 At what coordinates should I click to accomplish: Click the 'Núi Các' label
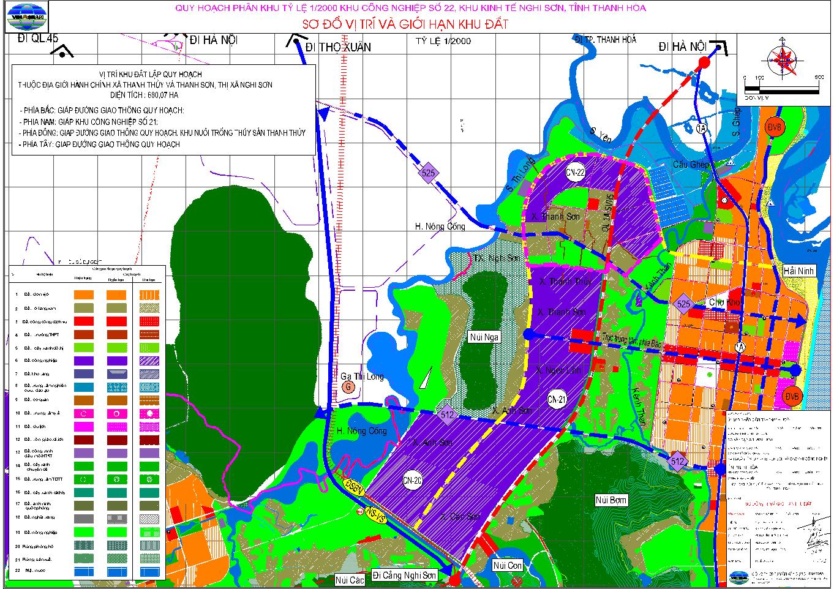click(x=350, y=579)
